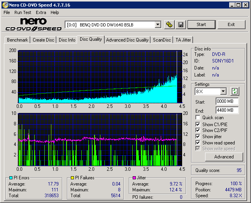Screen dimensions: 251x203
Task: Click PI Failures total 5614 value
Action: (x=116, y=196)
